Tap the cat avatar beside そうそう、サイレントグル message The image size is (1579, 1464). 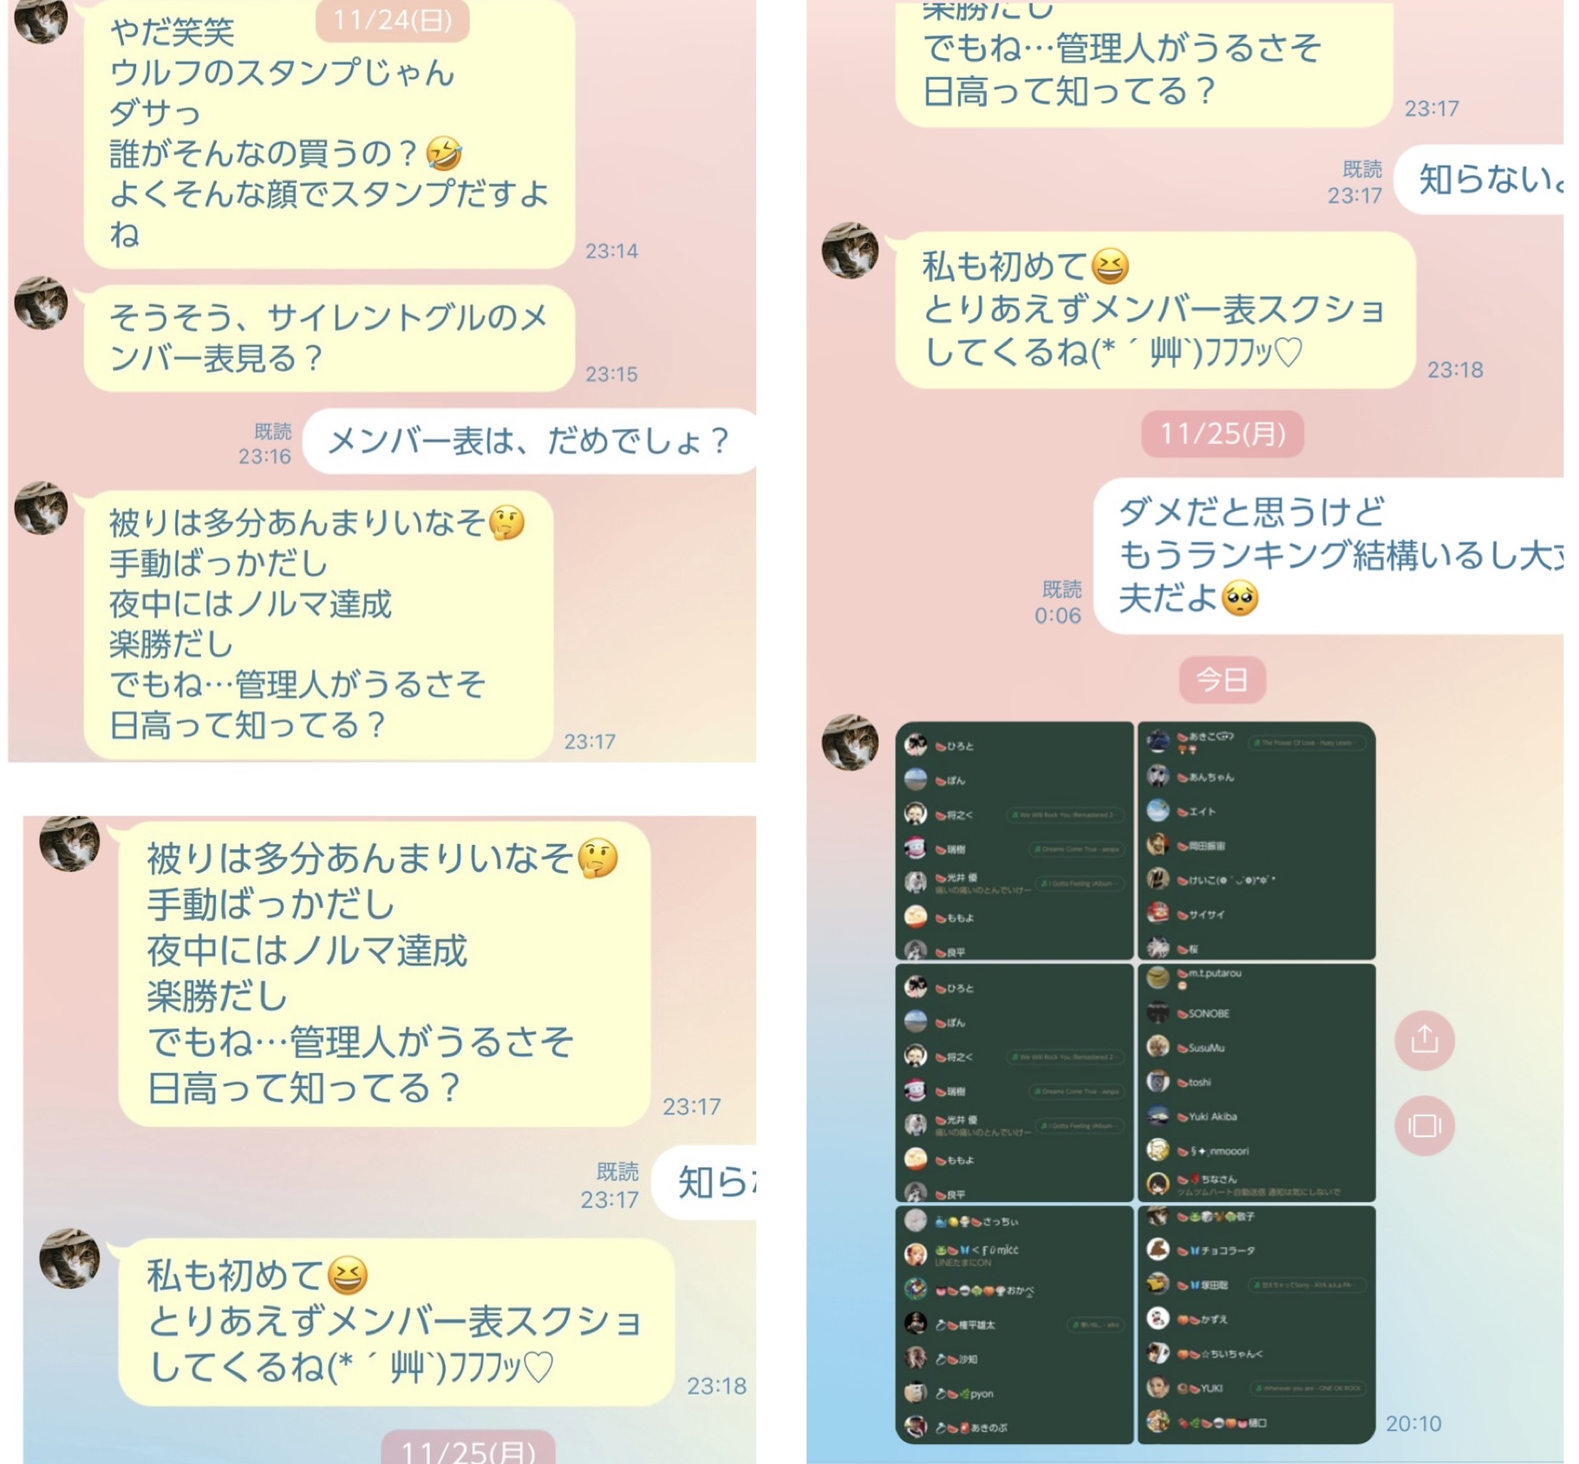click(41, 304)
